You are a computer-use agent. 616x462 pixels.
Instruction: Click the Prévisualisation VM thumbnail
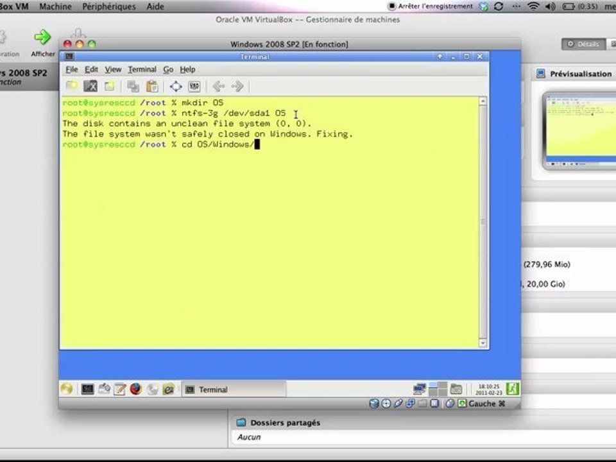[579, 130]
